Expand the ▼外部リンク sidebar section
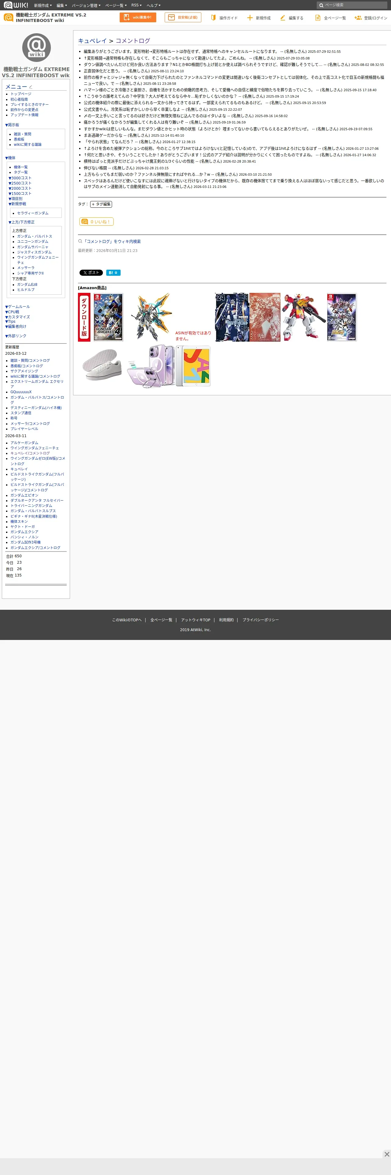Image resolution: width=391 pixels, height=1175 pixels. pos(16,336)
